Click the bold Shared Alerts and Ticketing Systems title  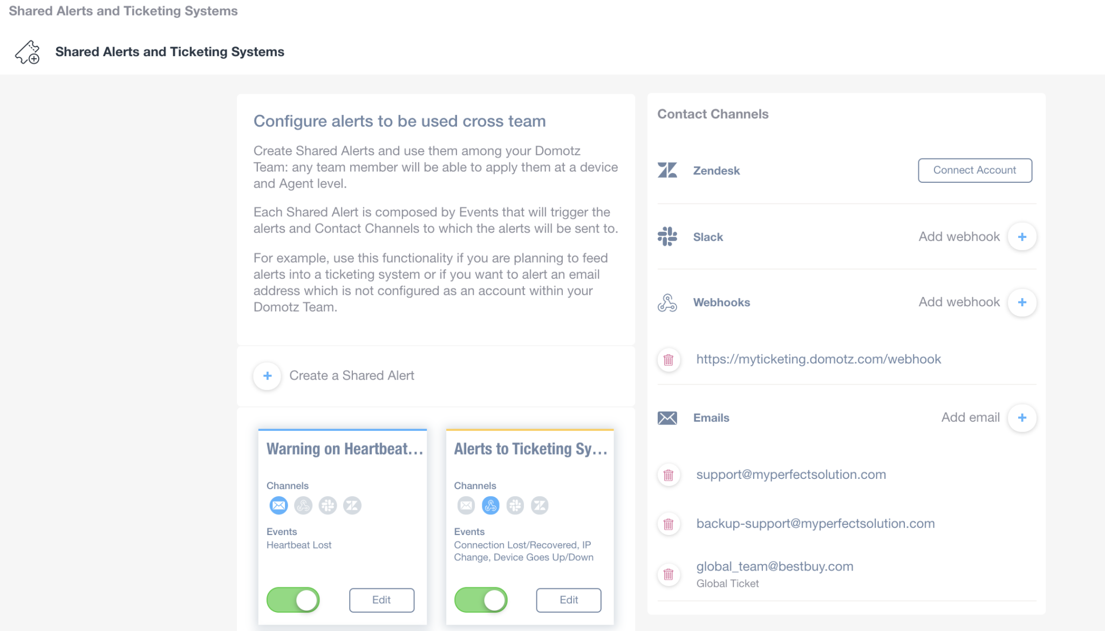170,52
